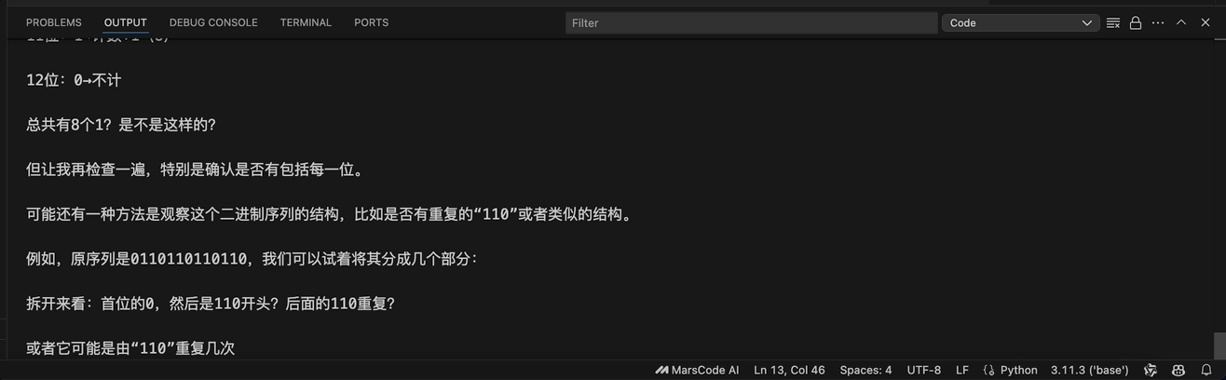1226x380 pixels.
Task: Click the MarsCode AI status item
Action: 697,370
